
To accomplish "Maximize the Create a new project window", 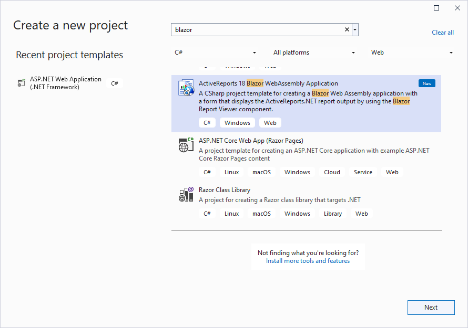I will (436, 8).
